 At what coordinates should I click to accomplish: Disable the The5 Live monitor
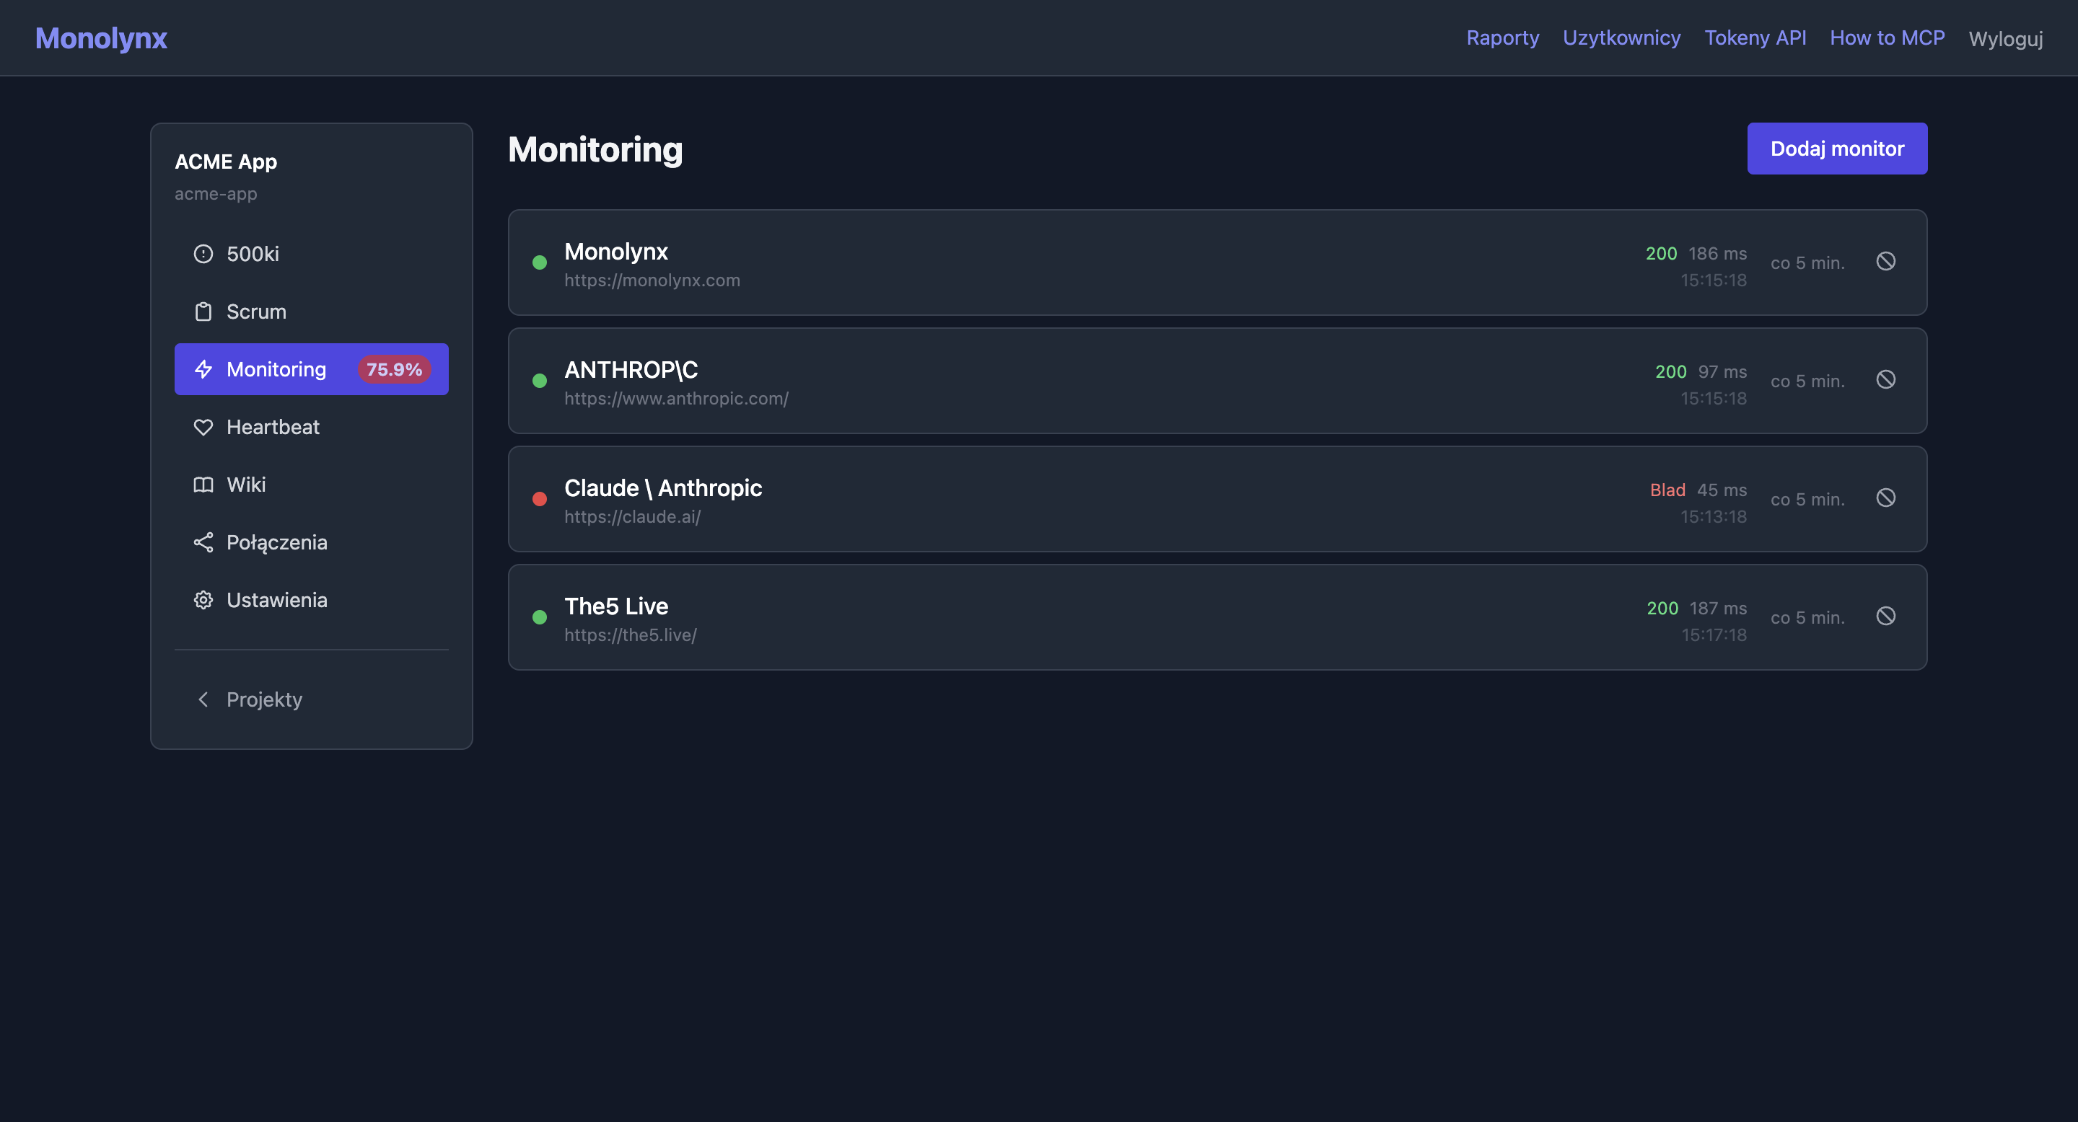(1887, 616)
